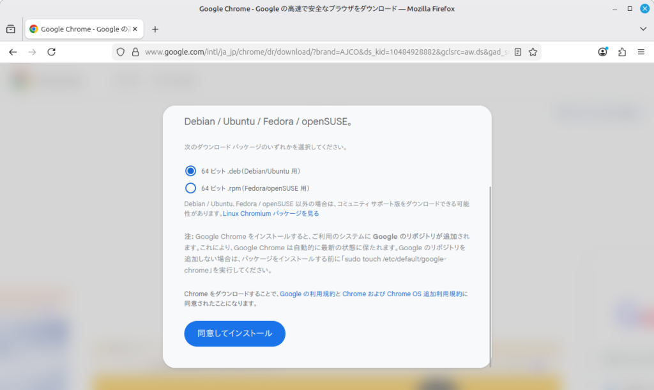Click the 同意してインストール button
Viewport: 654px width, 390px height.
[234, 333]
